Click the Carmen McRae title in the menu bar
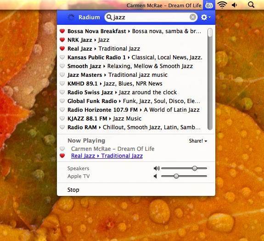 click(x=164, y=6)
